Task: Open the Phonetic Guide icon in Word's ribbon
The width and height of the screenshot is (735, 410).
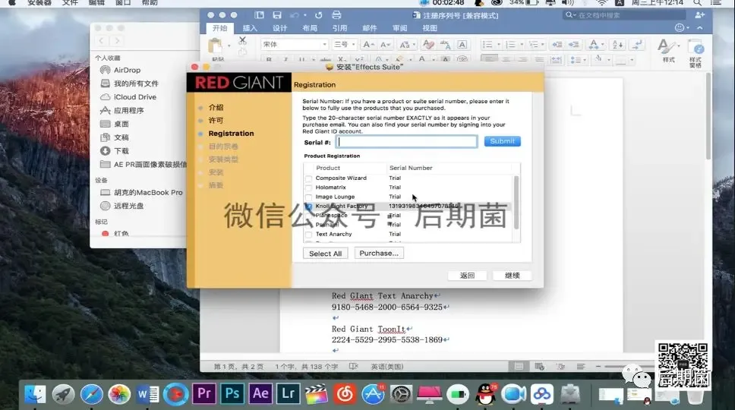Action: click(445, 45)
